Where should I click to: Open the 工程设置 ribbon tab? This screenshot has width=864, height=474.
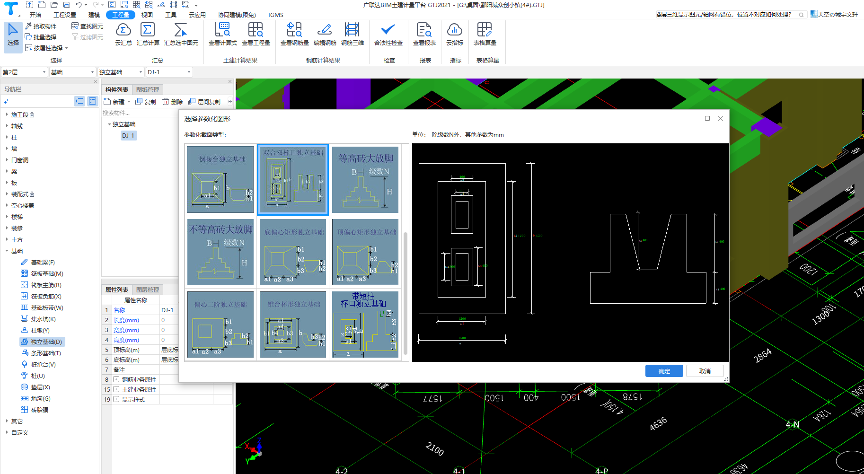click(65, 15)
